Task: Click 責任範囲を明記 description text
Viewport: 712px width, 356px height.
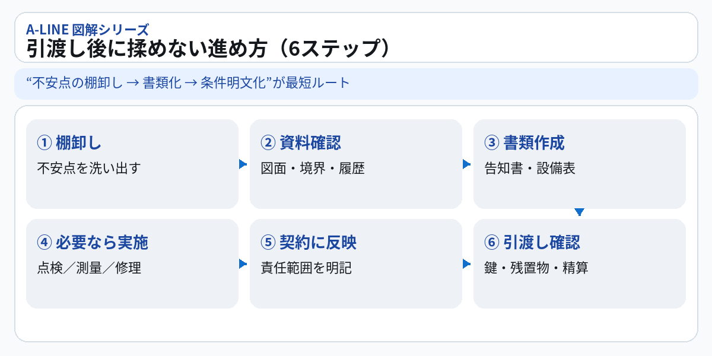Action: pyautogui.click(x=306, y=268)
